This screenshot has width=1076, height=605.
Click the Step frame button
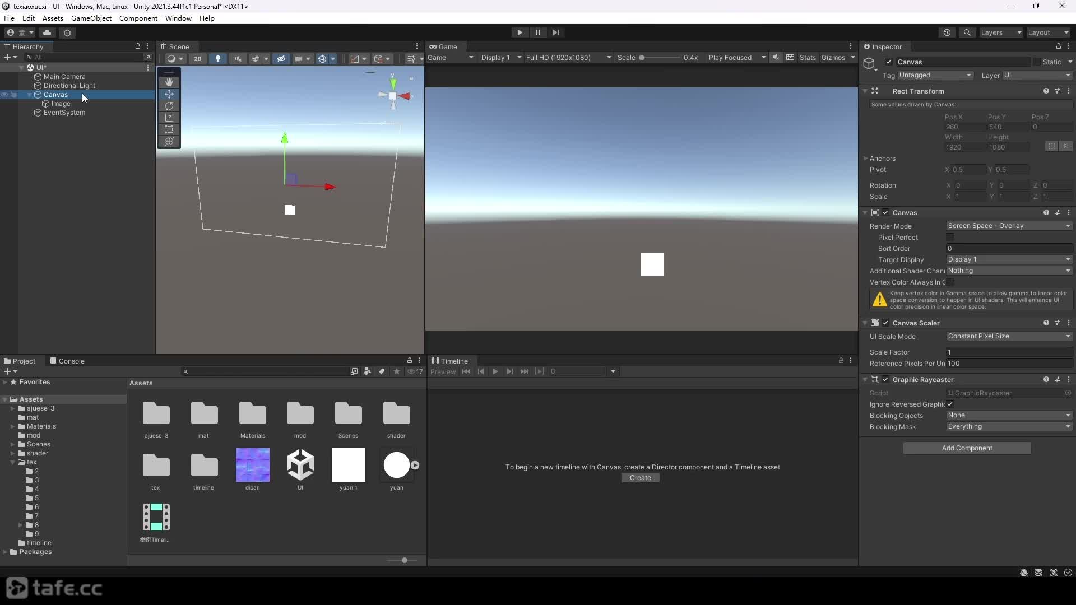[555, 32]
